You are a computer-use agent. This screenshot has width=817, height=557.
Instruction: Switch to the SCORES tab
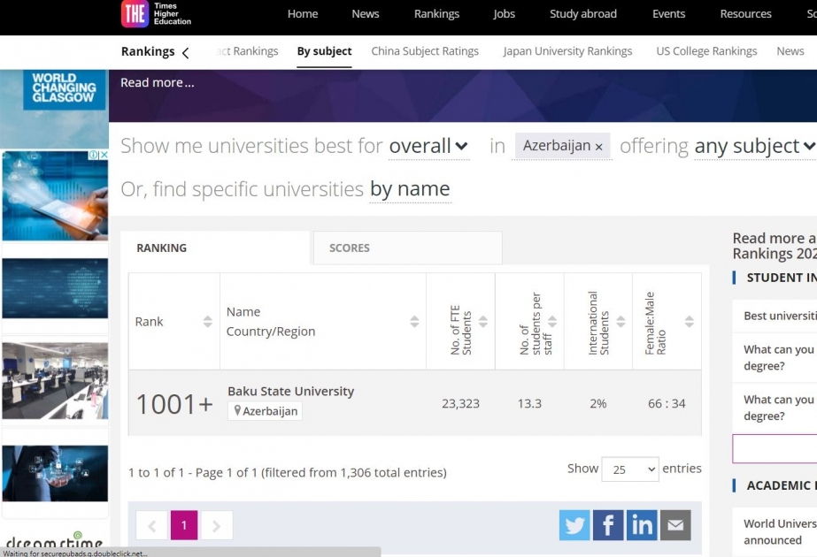coord(407,248)
